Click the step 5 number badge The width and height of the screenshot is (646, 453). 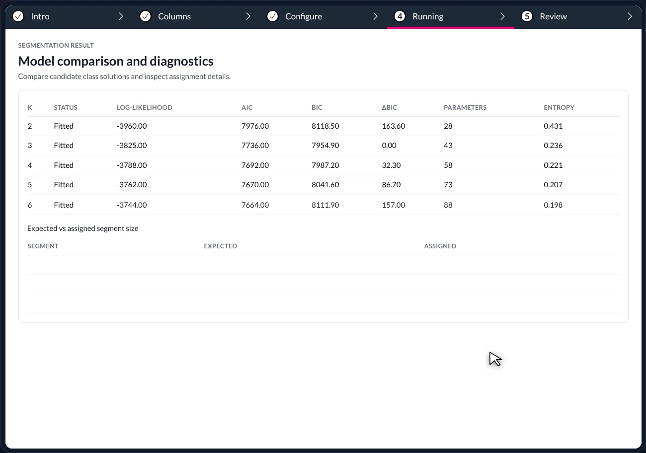[x=527, y=16]
